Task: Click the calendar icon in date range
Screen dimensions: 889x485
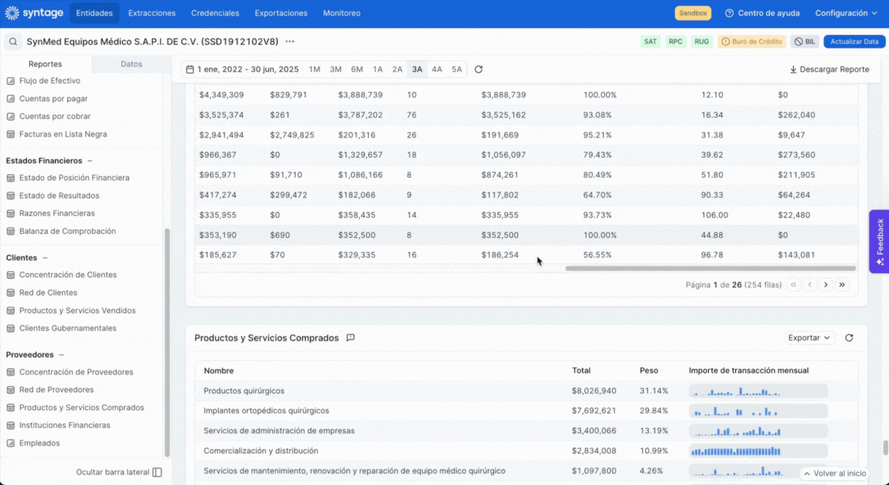Action: tap(190, 70)
